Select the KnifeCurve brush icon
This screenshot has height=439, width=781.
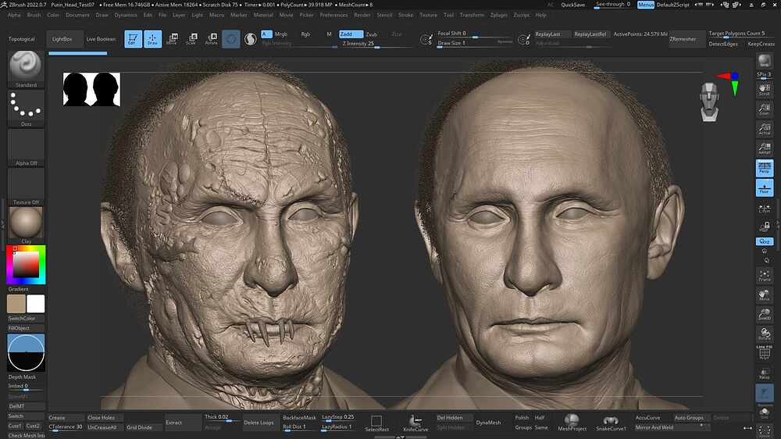coord(415,423)
